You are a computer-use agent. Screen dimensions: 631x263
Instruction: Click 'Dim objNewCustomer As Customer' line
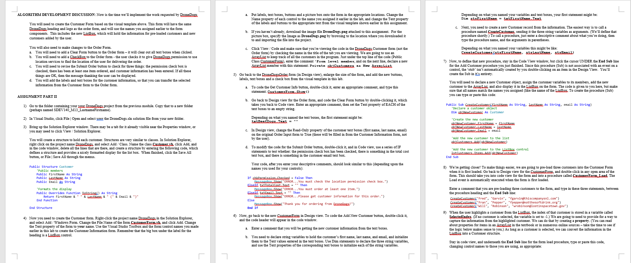click(x=477, y=112)
